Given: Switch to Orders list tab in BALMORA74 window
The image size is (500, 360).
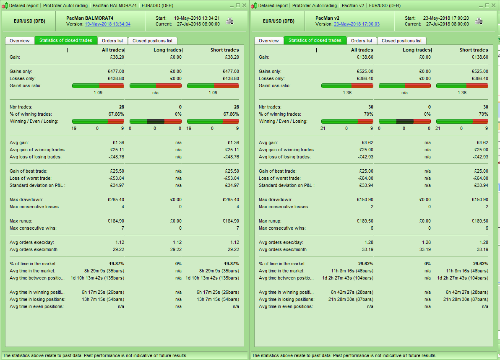Looking at the screenshot, I should point(112,41).
